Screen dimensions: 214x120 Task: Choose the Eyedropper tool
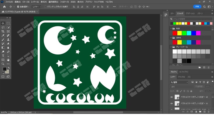[x=3, y=35]
